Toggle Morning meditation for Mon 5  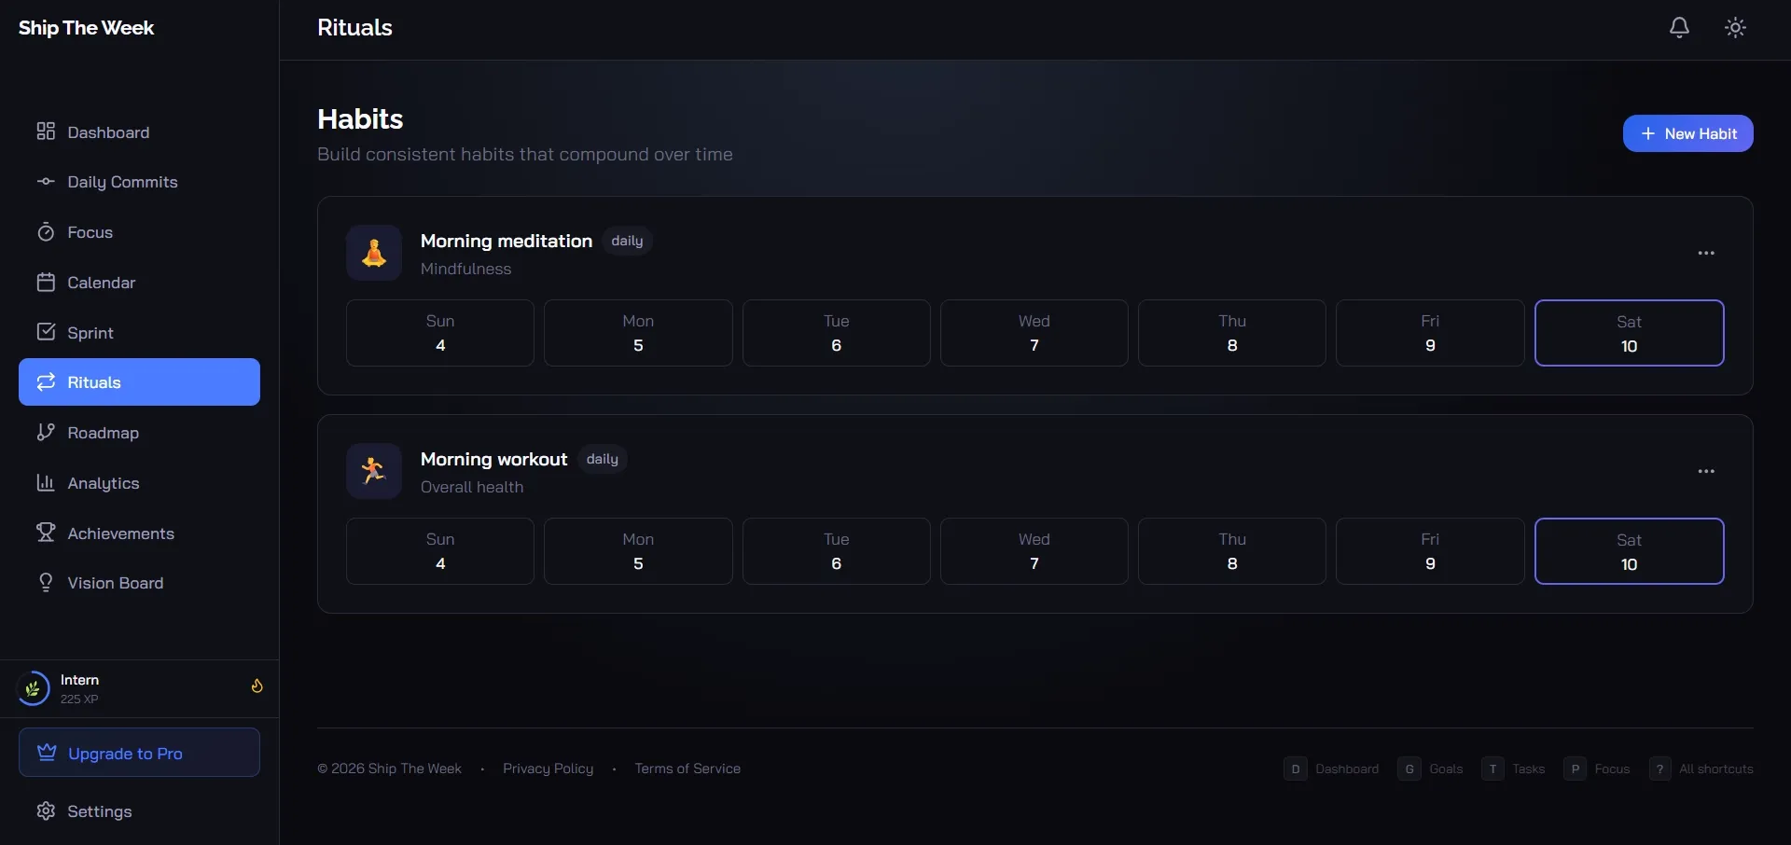(x=638, y=333)
